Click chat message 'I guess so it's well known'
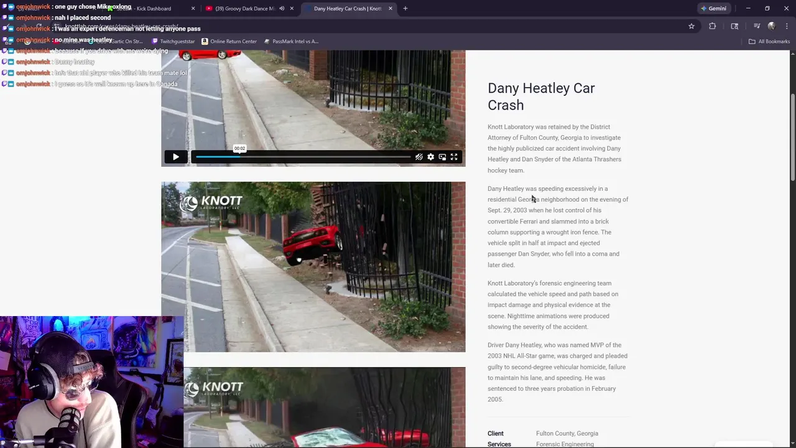Image resolution: width=796 pixels, height=448 pixels. [x=116, y=84]
